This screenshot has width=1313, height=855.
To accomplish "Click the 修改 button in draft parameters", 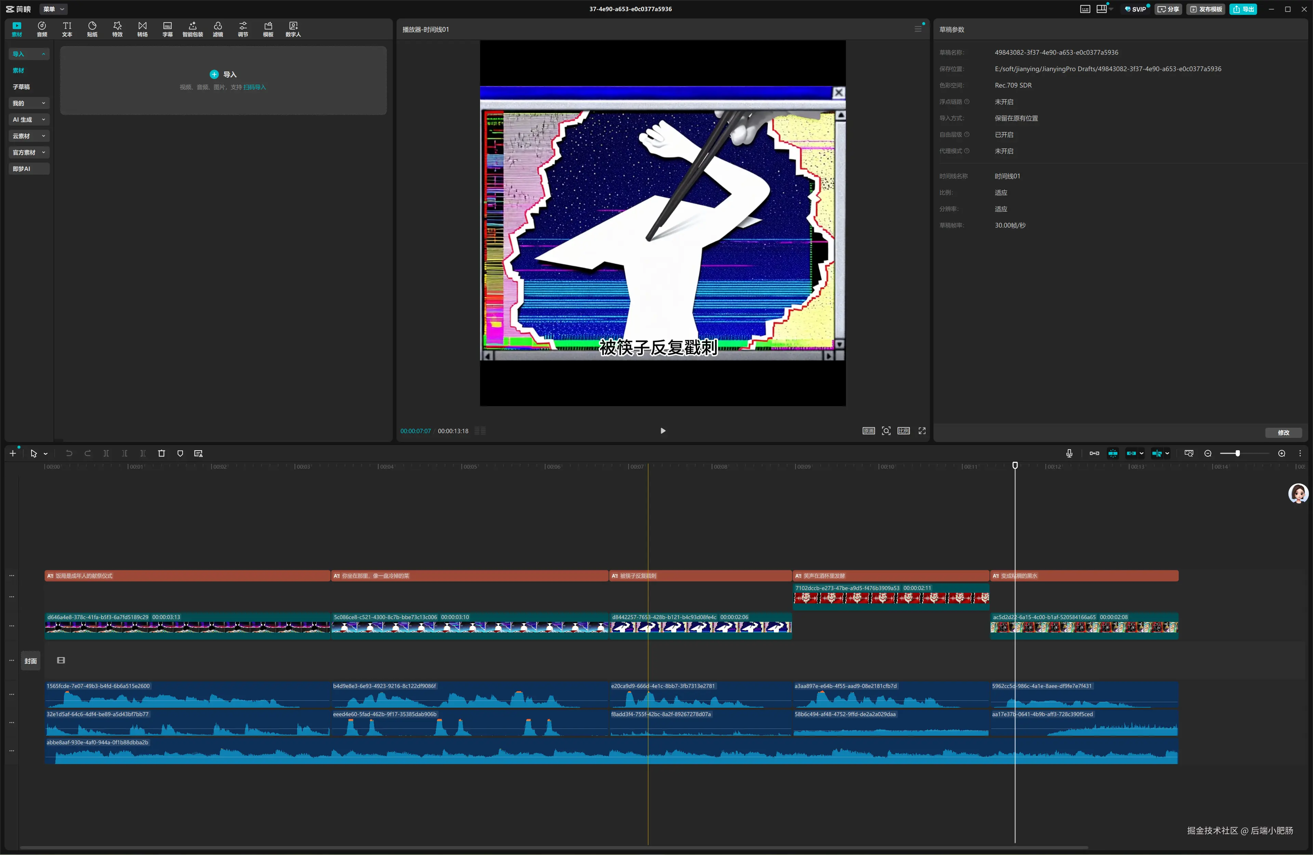I will [x=1283, y=432].
